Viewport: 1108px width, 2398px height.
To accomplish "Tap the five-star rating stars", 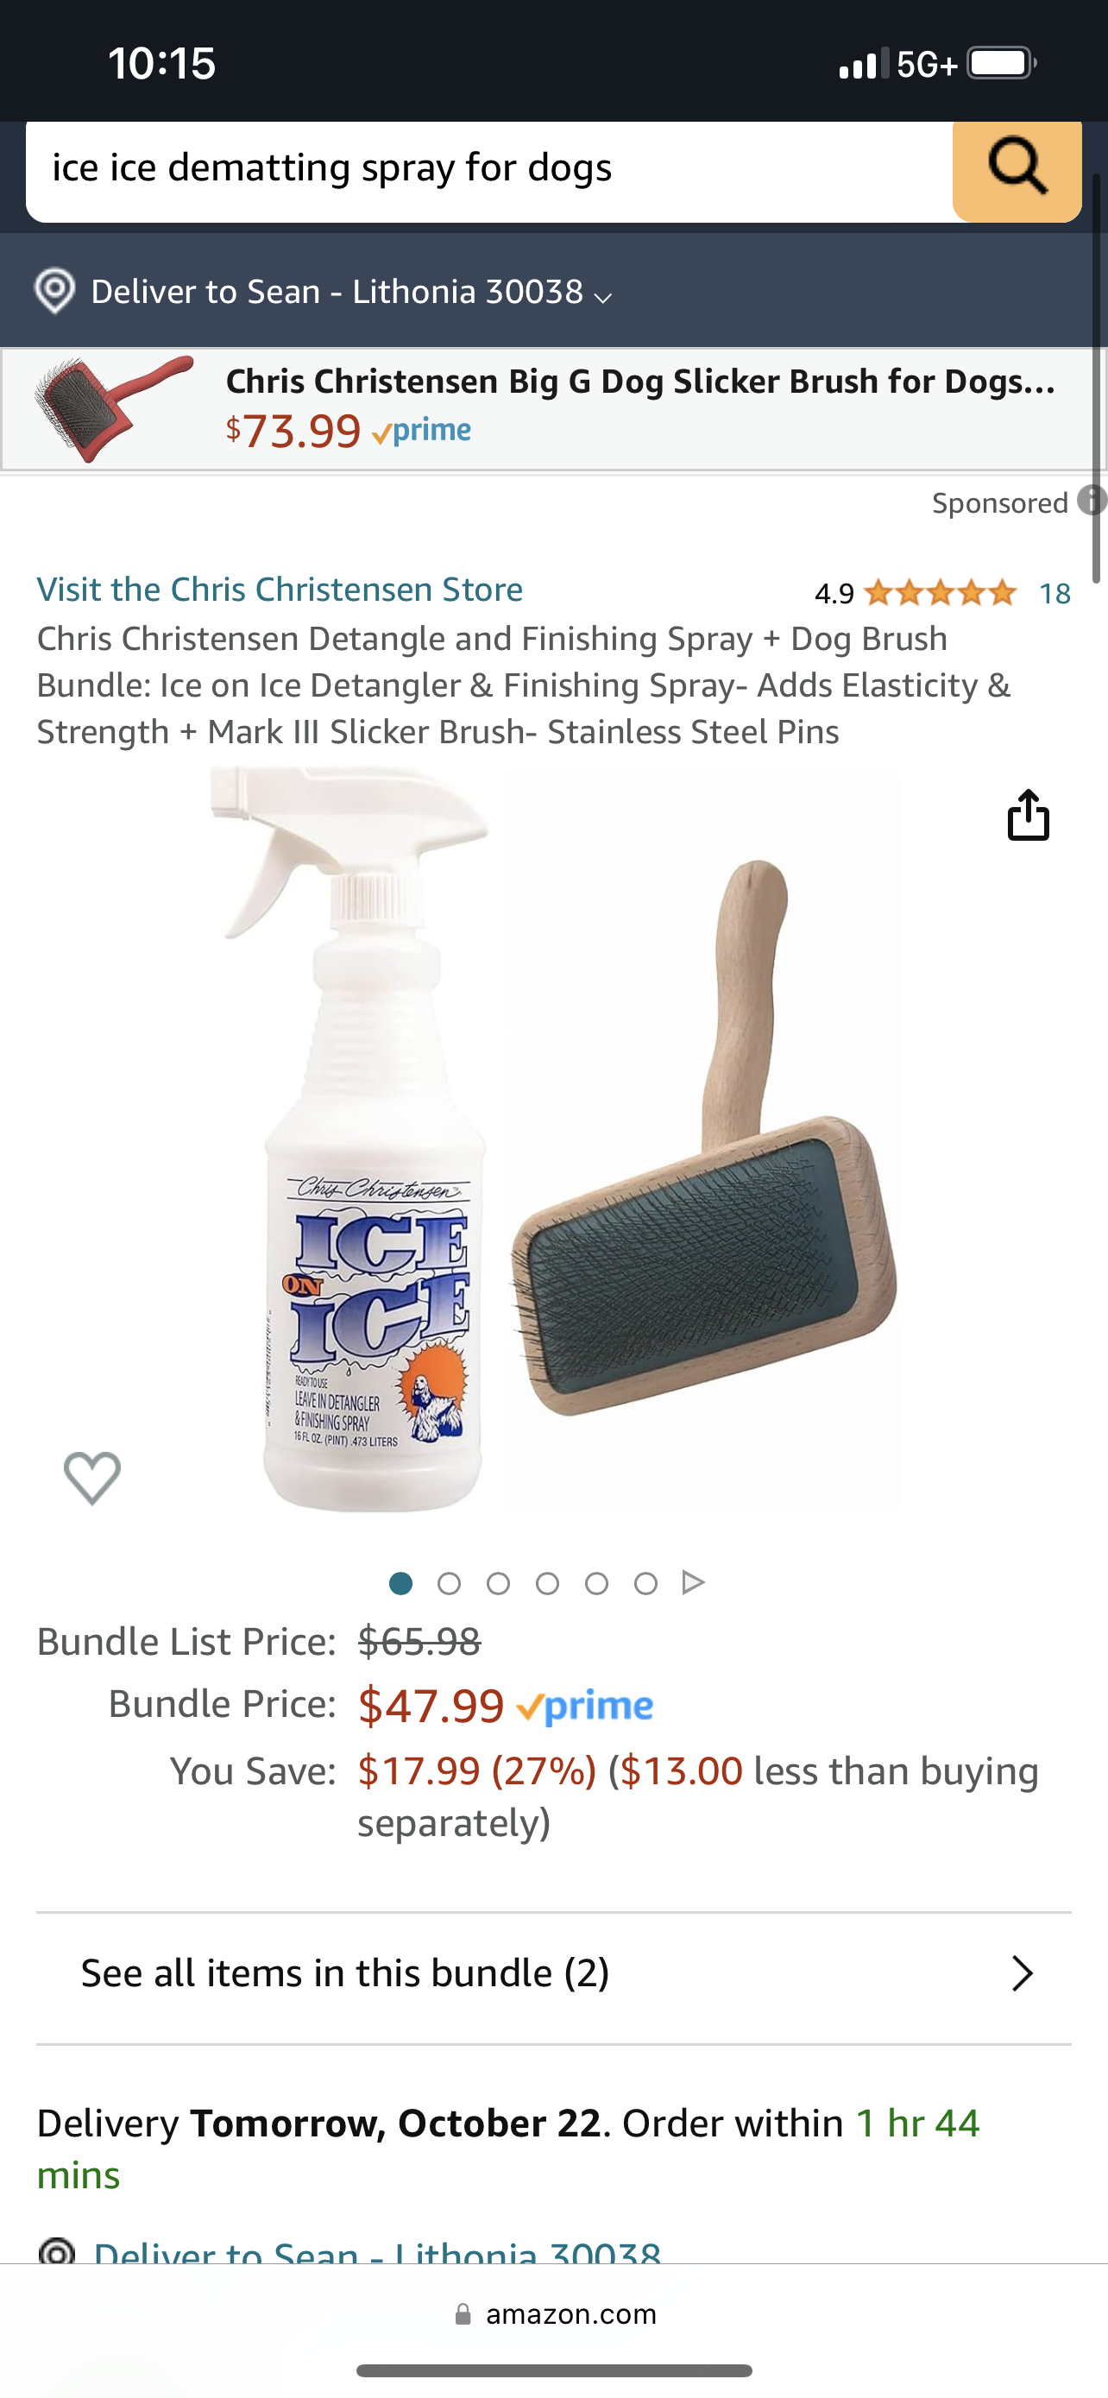I will (x=940, y=593).
